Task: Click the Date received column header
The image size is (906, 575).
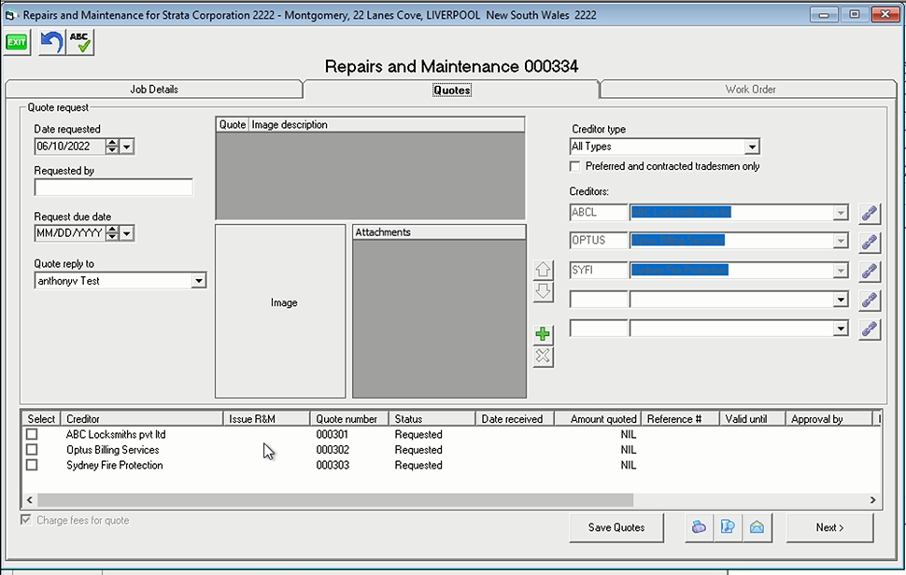Action: coord(515,419)
